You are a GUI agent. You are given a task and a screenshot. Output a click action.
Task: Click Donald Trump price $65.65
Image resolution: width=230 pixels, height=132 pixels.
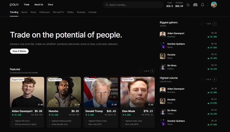click(x=111, y=111)
